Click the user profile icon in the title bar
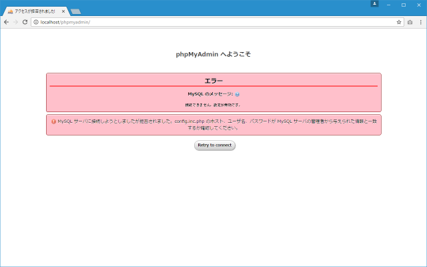This screenshot has height=267, width=427. pos(374,3)
